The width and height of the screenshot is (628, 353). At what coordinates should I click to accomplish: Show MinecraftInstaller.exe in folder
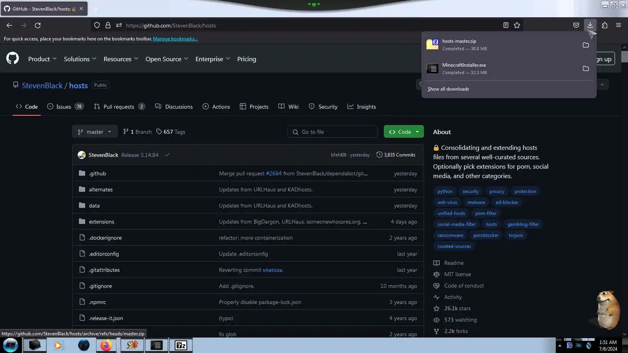586,69
